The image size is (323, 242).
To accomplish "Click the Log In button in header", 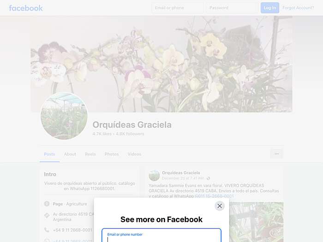I will coord(270,8).
